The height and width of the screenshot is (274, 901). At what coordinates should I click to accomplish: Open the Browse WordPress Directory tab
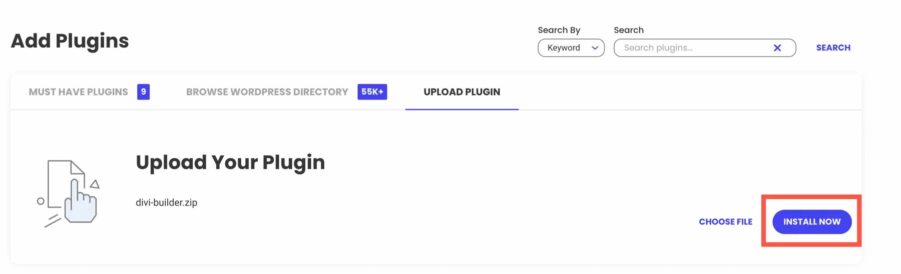[267, 92]
